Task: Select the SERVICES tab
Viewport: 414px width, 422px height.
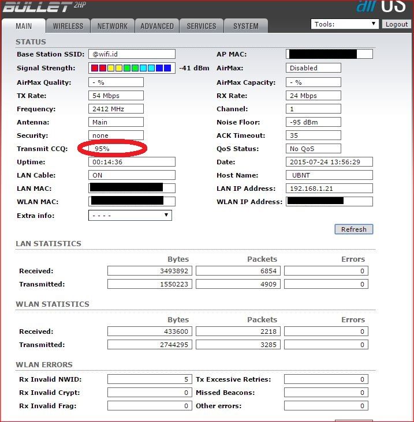Action: pyautogui.click(x=202, y=26)
